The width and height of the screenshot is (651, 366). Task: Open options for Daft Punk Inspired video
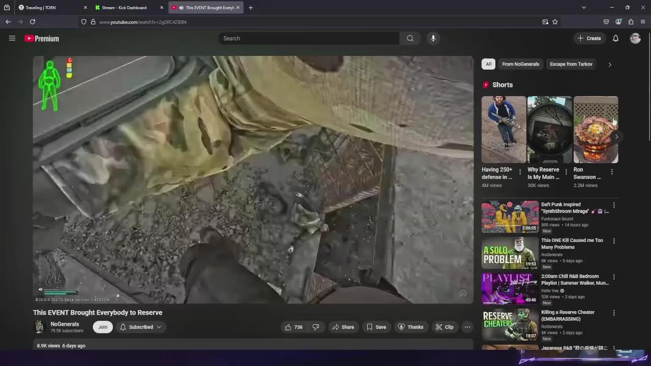pyautogui.click(x=614, y=205)
